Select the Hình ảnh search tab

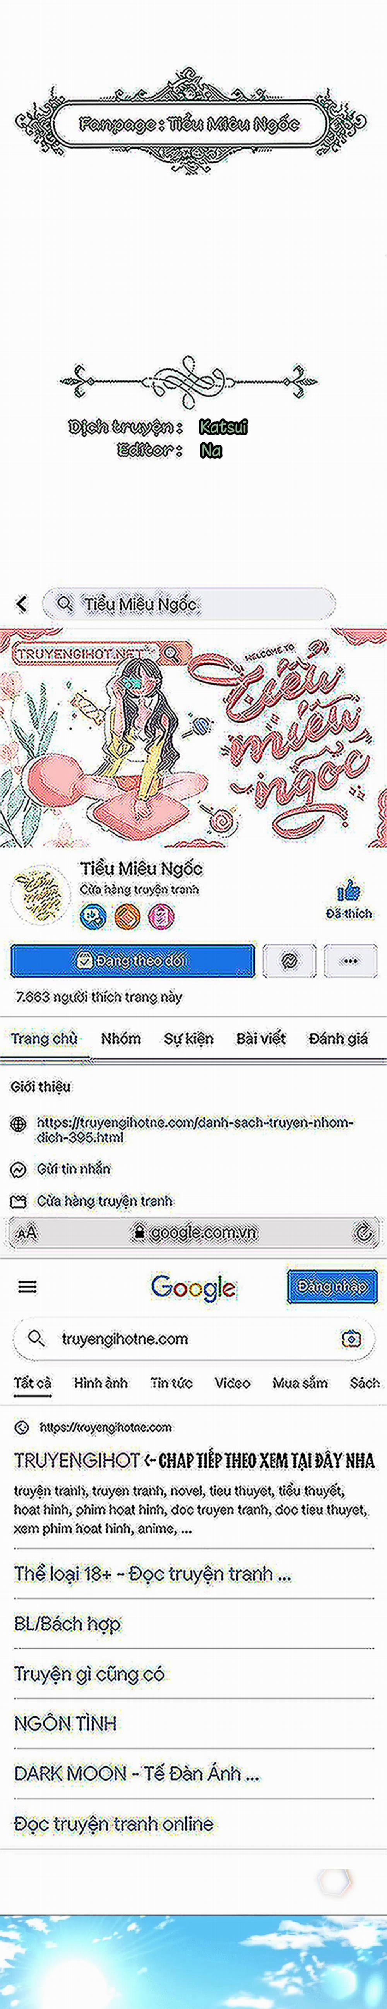click(101, 1383)
